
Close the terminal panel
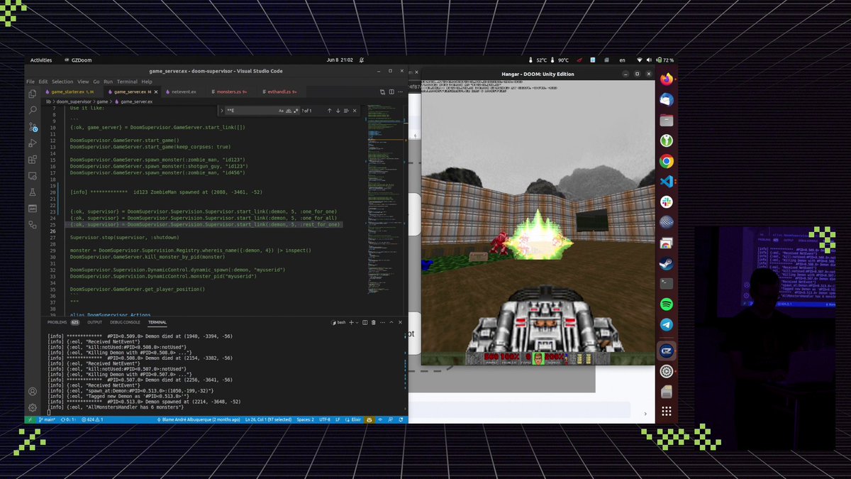coord(399,322)
